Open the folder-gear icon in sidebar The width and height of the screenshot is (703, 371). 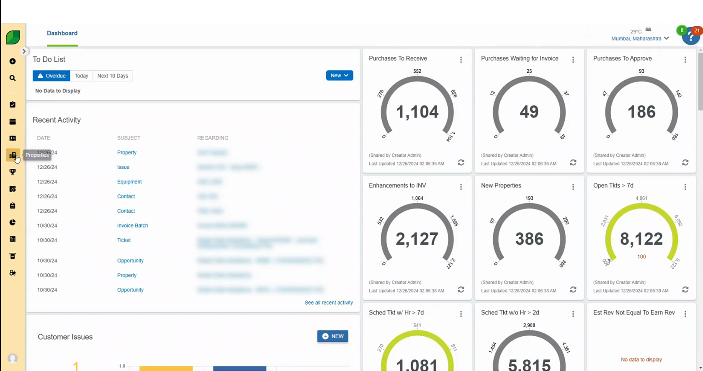pyautogui.click(x=13, y=189)
